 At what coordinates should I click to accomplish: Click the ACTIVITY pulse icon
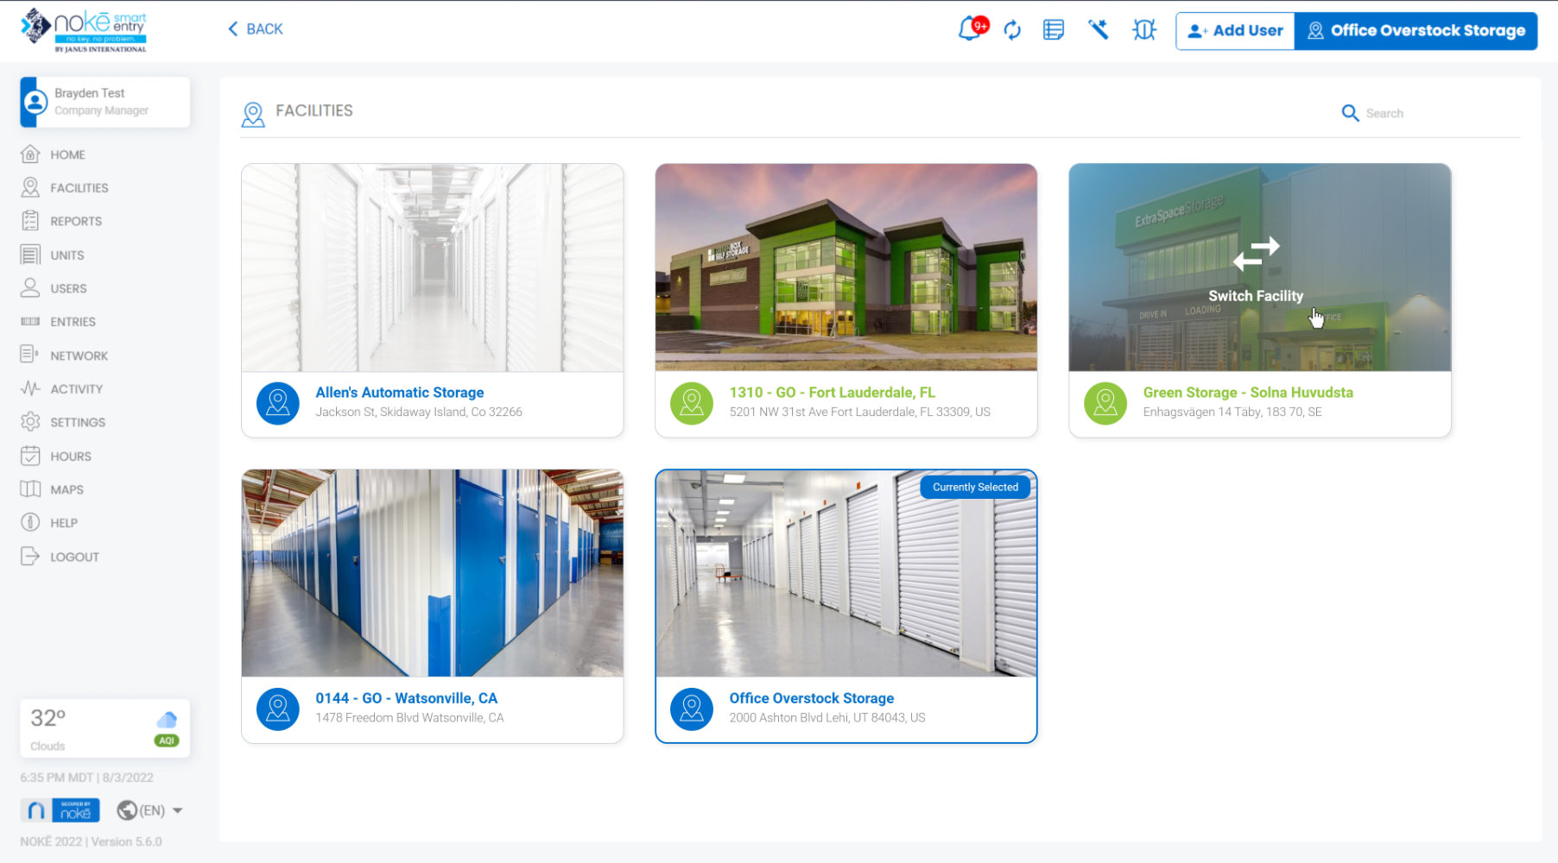pyautogui.click(x=30, y=388)
